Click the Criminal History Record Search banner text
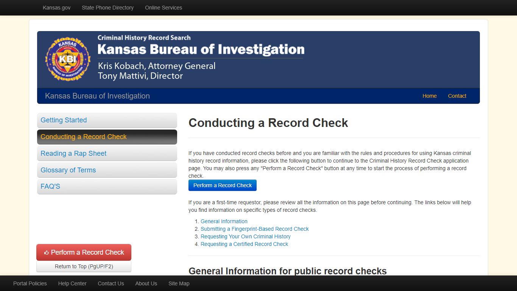The height and width of the screenshot is (291, 517). pyautogui.click(x=144, y=38)
